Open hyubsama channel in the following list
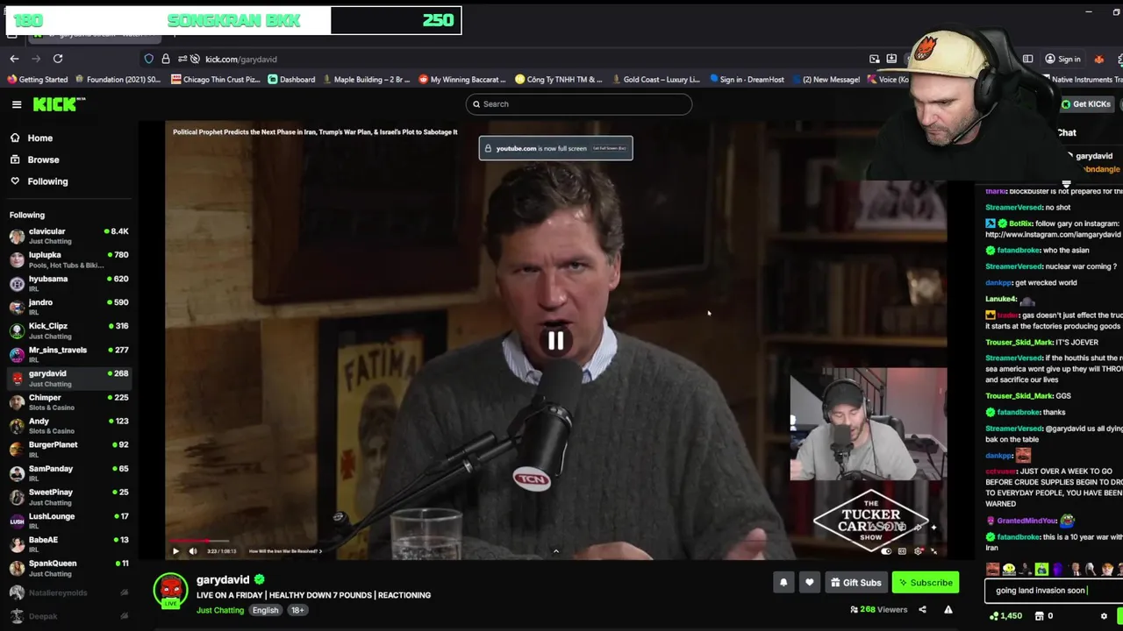 (x=68, y=283)
